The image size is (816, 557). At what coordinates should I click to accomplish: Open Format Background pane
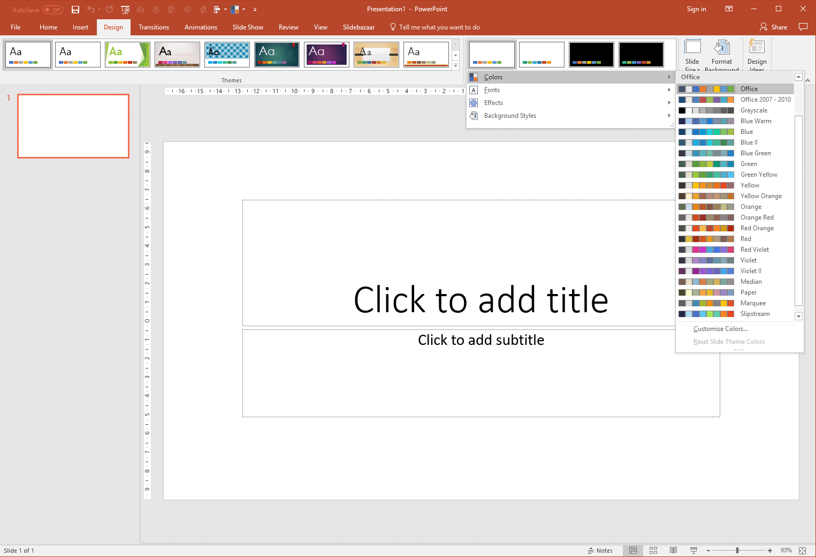coord(722,54)
